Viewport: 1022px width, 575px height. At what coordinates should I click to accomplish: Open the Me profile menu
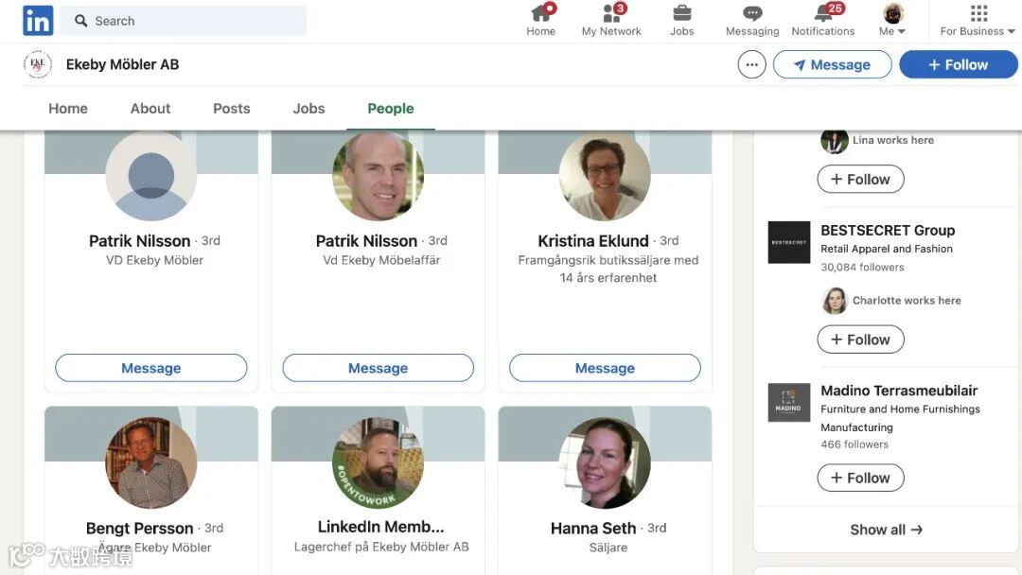(x=893, y=20)
